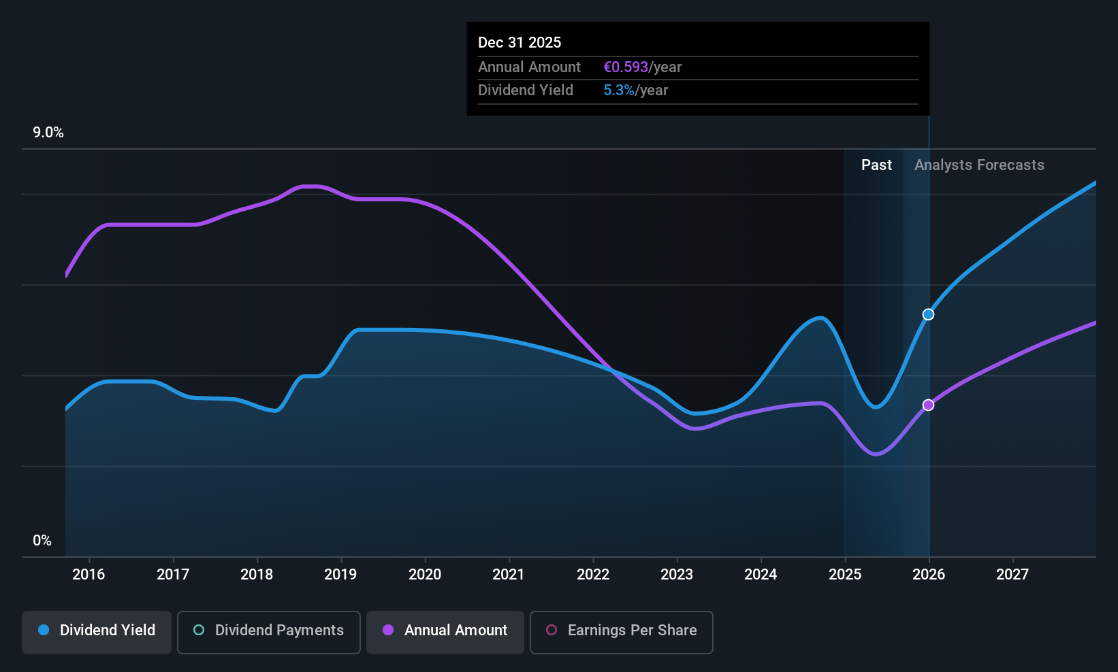Click the 2018 x-axis label
The image size is (1118, 672).
click(257, 574)
